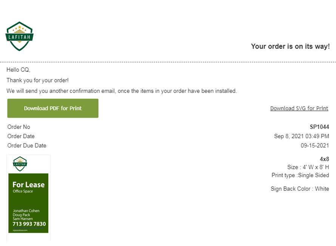Viewport: 336px width, 246px height.
Task: Click the order date Sep 8, 2021 03:49 PM
Action: [x=301, y=136]
